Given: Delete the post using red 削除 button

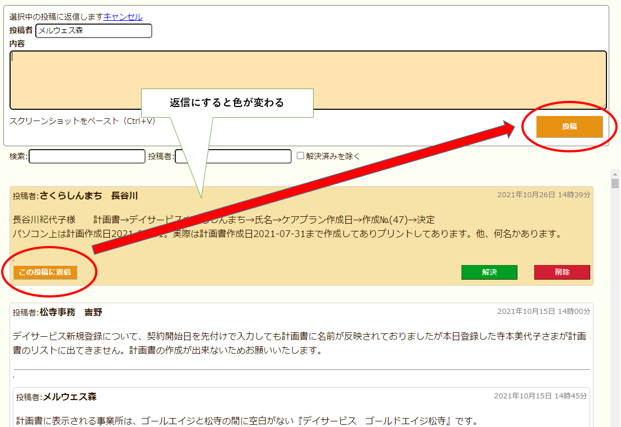Looking at the screenshot, I should pyautogui.click(x=562, y=272).
